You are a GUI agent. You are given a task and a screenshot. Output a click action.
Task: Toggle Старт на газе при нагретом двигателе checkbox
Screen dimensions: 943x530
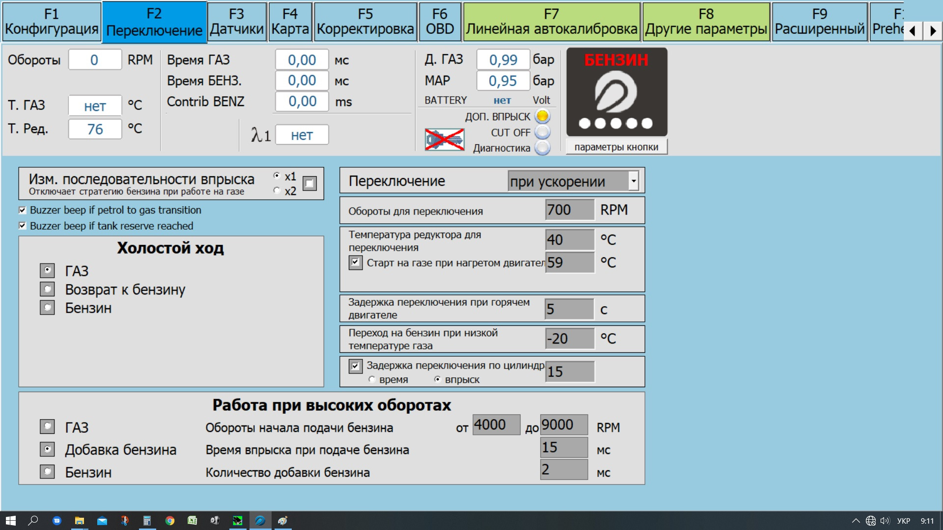[355, 263]
